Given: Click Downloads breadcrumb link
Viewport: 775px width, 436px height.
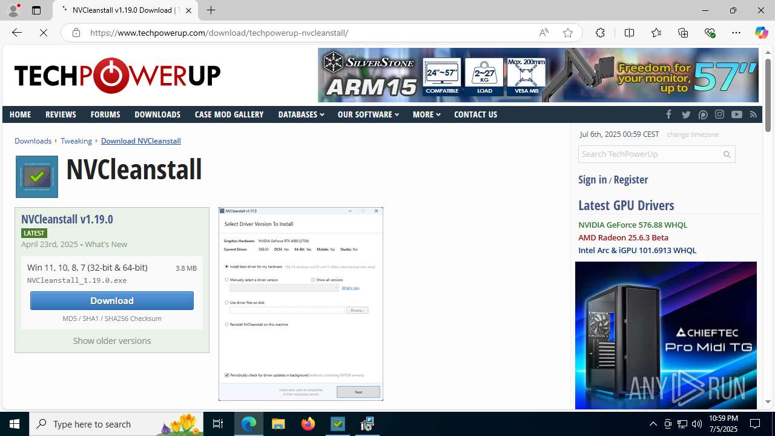Looking at the screenshot, I should click(x=33, y=141).
